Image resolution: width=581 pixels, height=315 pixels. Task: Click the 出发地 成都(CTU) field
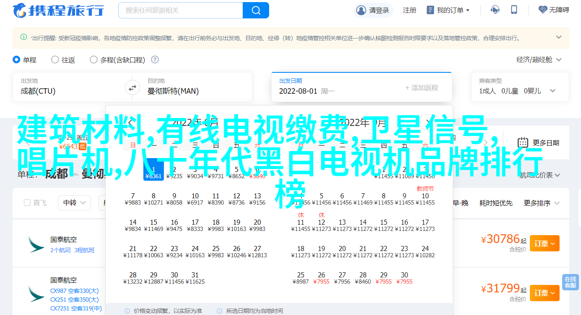(70, 87)
